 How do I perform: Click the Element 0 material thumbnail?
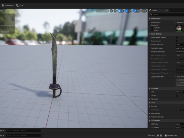[179, 28]
